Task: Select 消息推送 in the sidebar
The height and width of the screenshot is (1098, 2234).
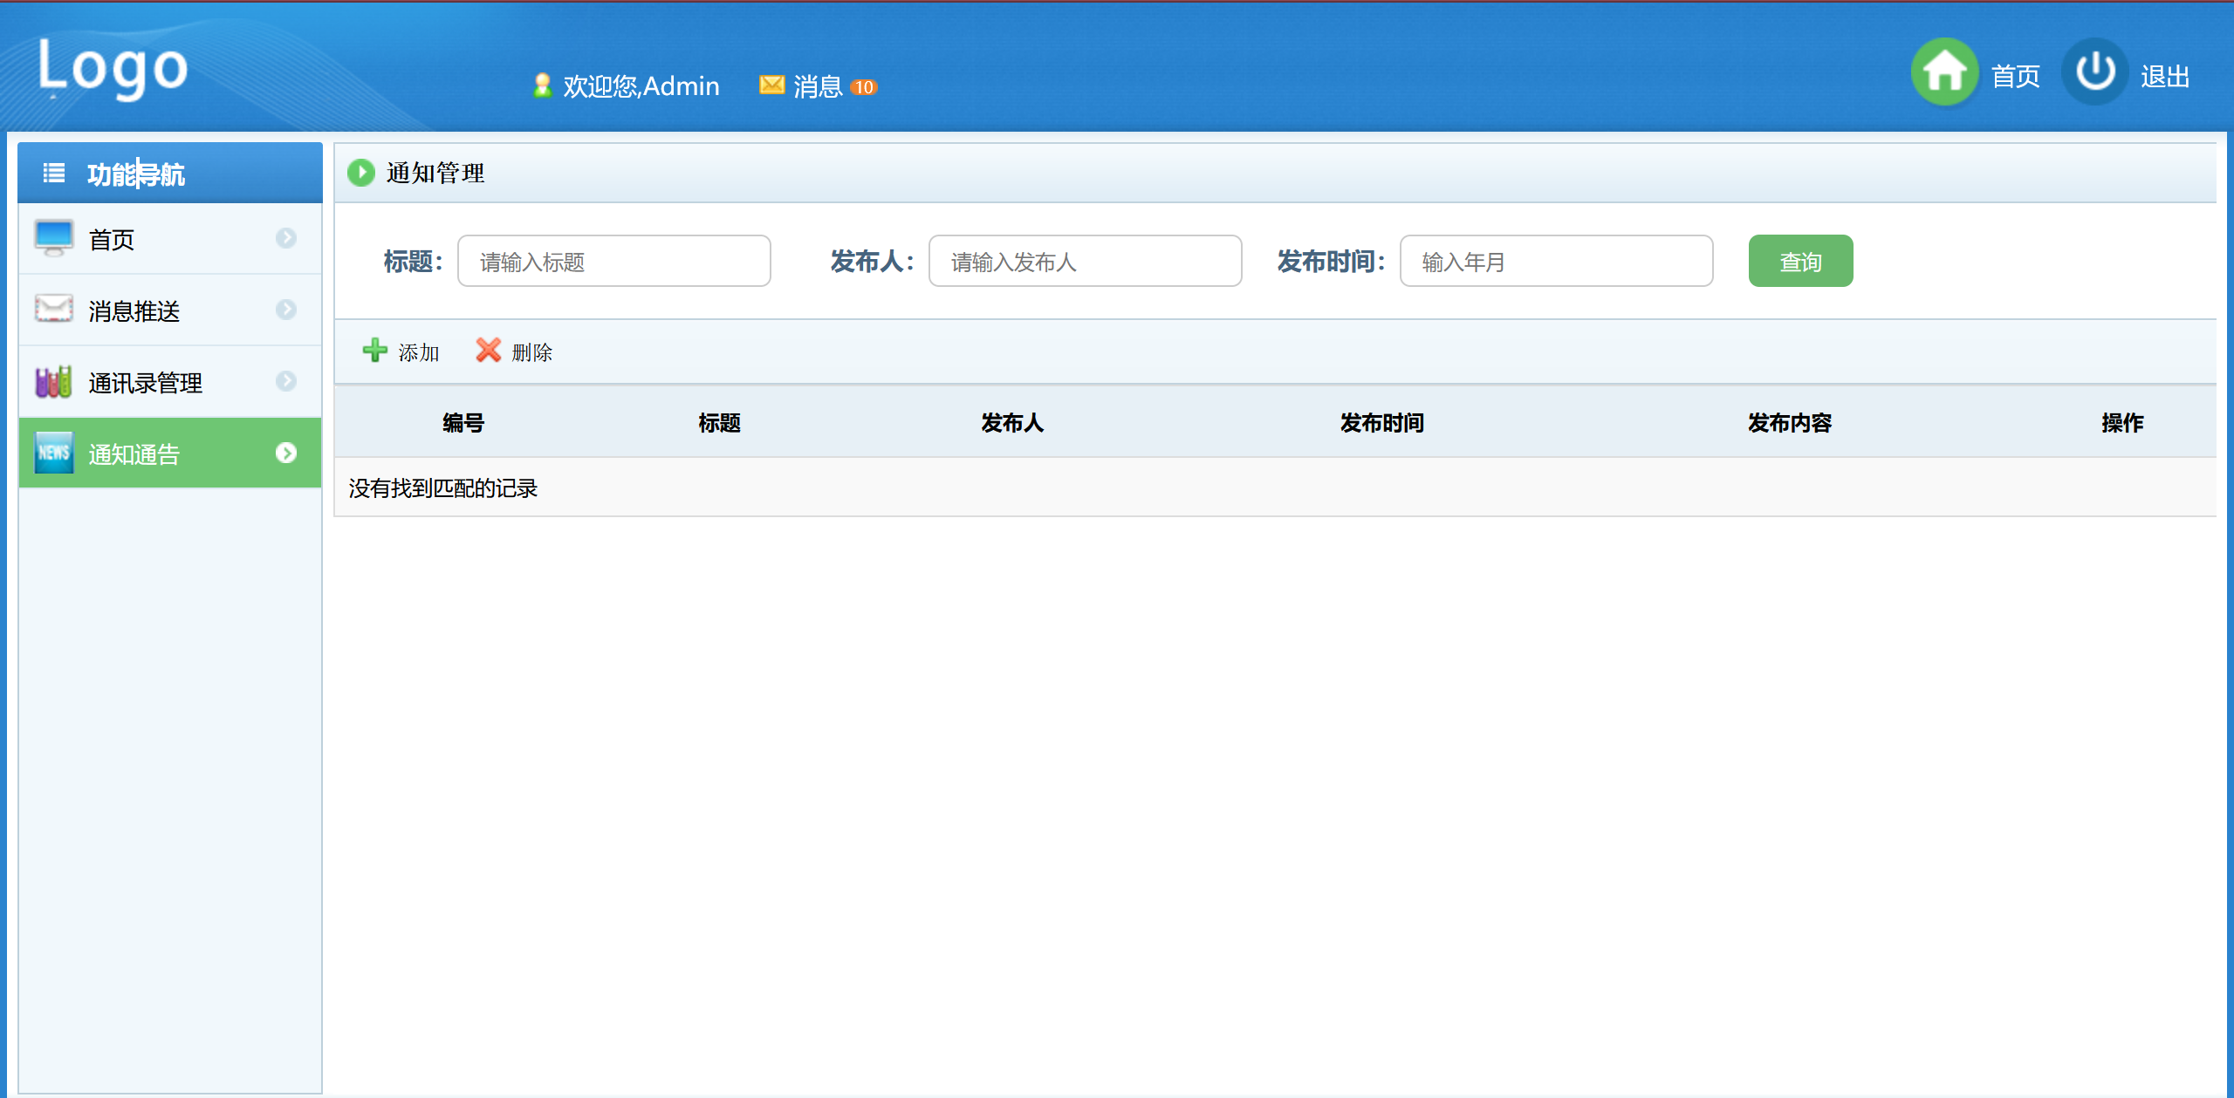Action: click(x=134, y=311)
